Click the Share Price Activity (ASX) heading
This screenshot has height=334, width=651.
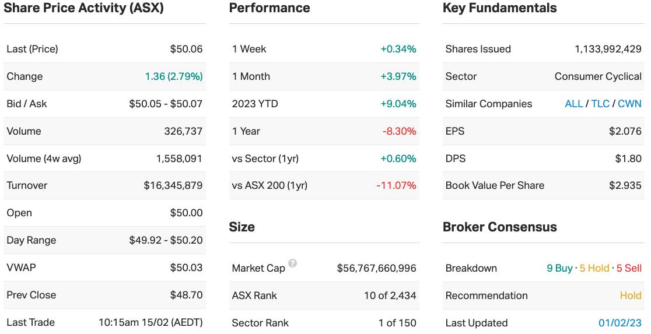coord(83,8)
